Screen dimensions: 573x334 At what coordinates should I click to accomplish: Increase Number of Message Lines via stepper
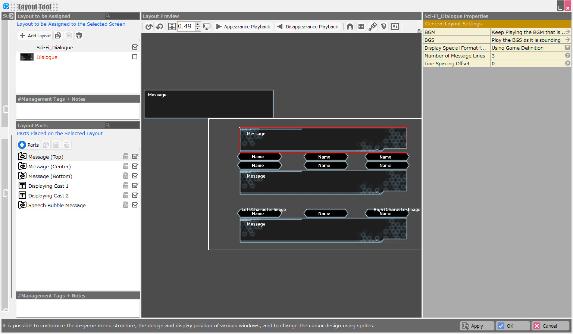[568, 55]
